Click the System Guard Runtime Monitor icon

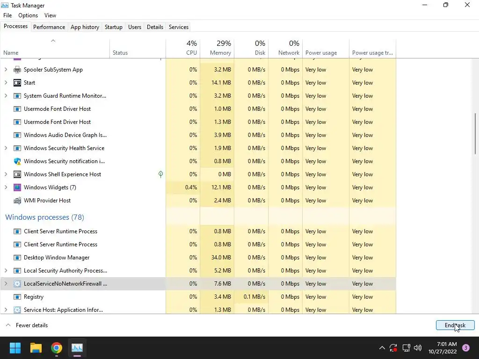[17, 96]
